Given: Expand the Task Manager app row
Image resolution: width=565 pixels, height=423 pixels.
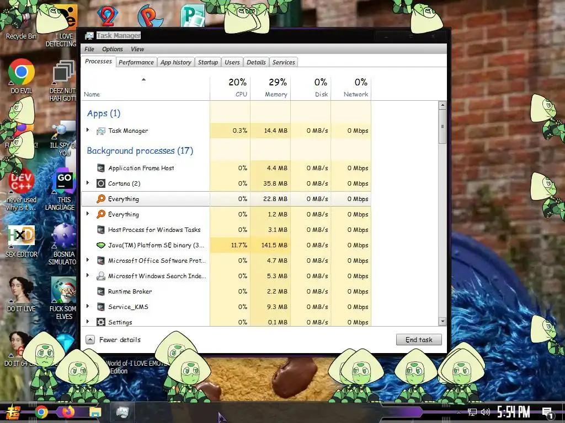Looking at the screenshot, I should click(x=88, y=130).
